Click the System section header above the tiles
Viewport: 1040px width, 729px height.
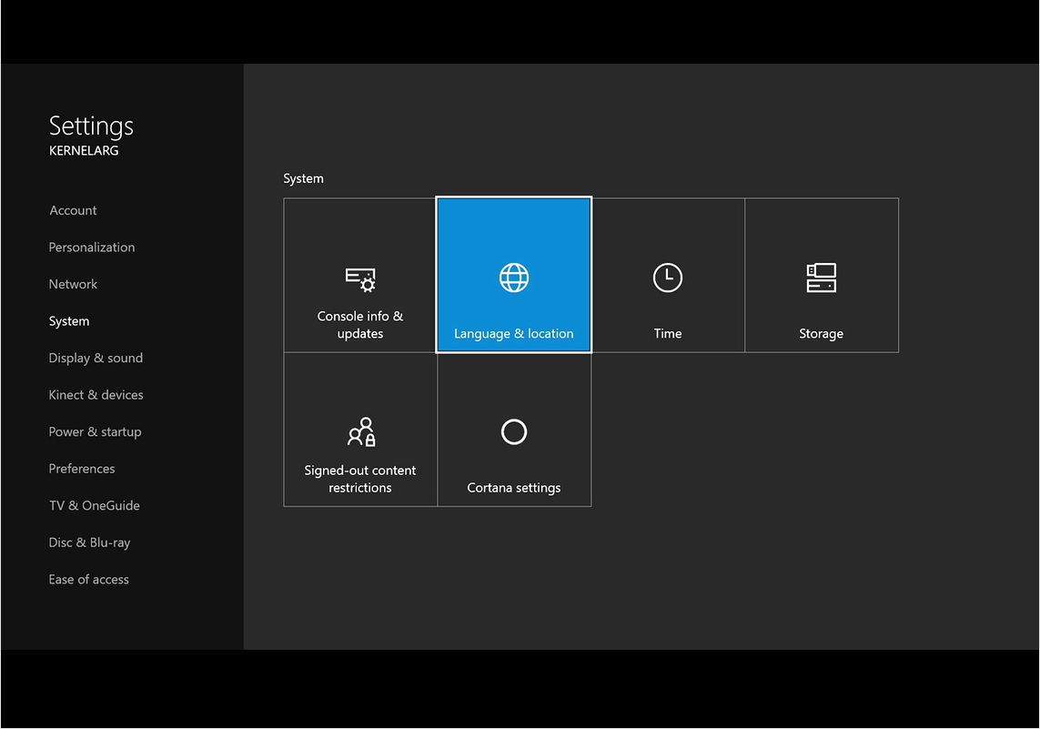tap(303, 178)
